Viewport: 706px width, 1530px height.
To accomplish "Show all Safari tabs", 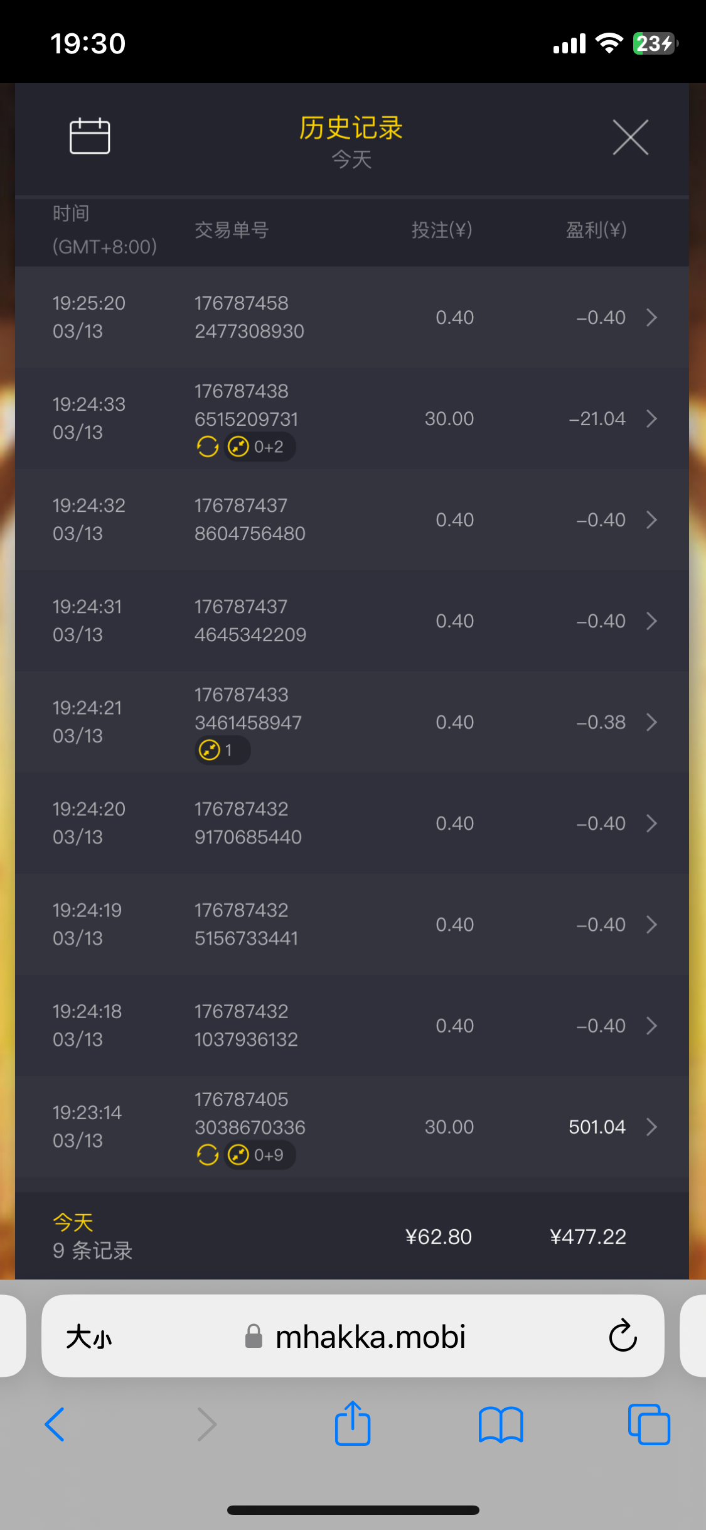I will pos(648,1424).
